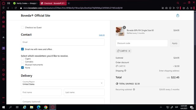Image resolution: width=196 pixels, height=110 pixels.
Task: Click the Boveda Official Site title
Action: point(36,16)
